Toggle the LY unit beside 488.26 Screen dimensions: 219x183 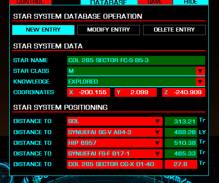[202, 132]
